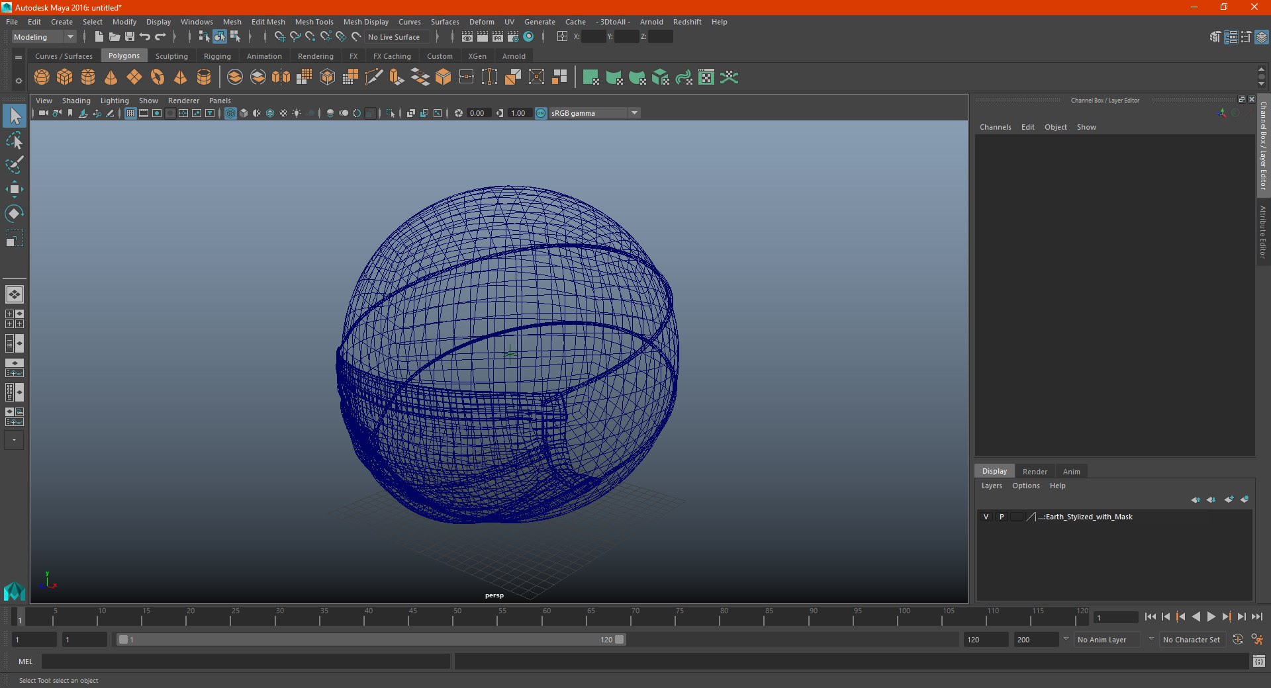Open the Render View clapperboard icon
1271x688 pixels.
467,37
